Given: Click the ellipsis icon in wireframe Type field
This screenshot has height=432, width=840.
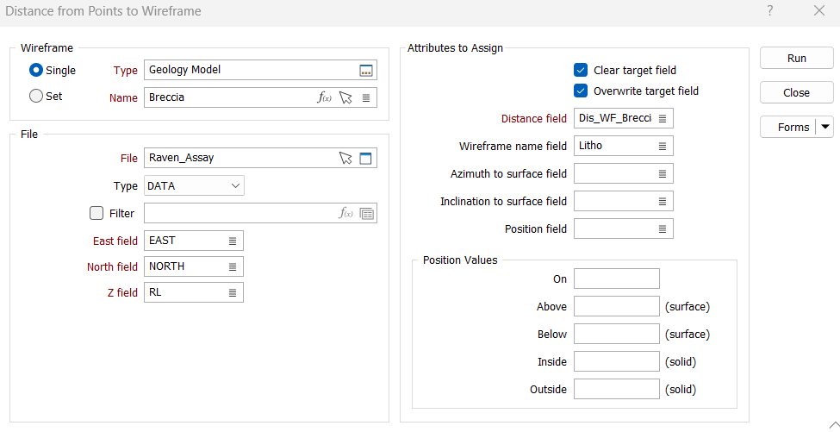Looking at the screenshot, I should (366, 71).
